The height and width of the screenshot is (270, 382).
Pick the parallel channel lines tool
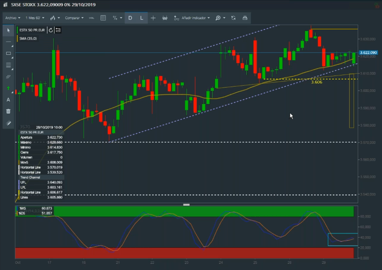pyautogui.click(x=8, y=77)
